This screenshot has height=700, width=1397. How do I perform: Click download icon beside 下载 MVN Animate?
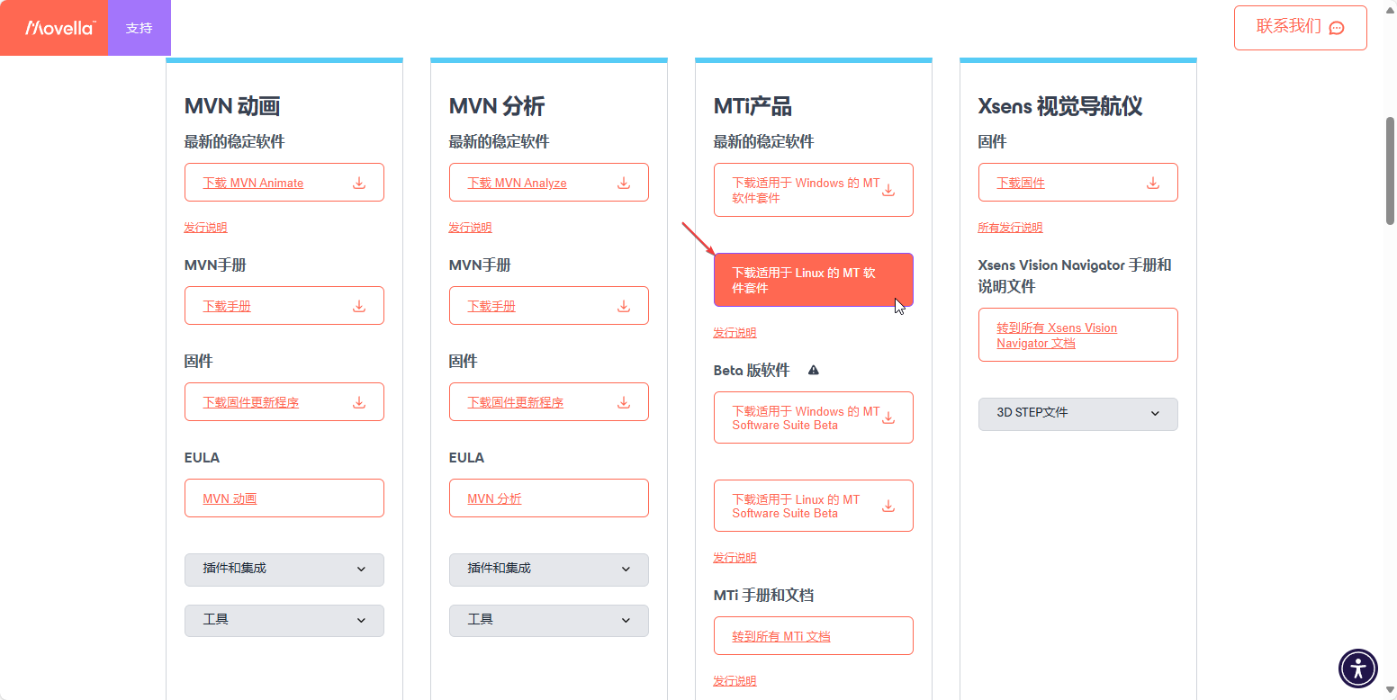(359, 183)
